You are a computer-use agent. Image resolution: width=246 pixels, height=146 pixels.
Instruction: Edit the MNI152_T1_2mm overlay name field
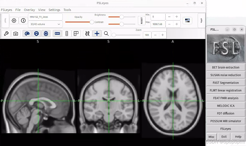click(45, 17)
